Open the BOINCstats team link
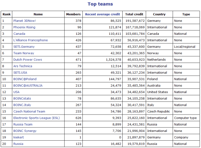 coord(22,98)
